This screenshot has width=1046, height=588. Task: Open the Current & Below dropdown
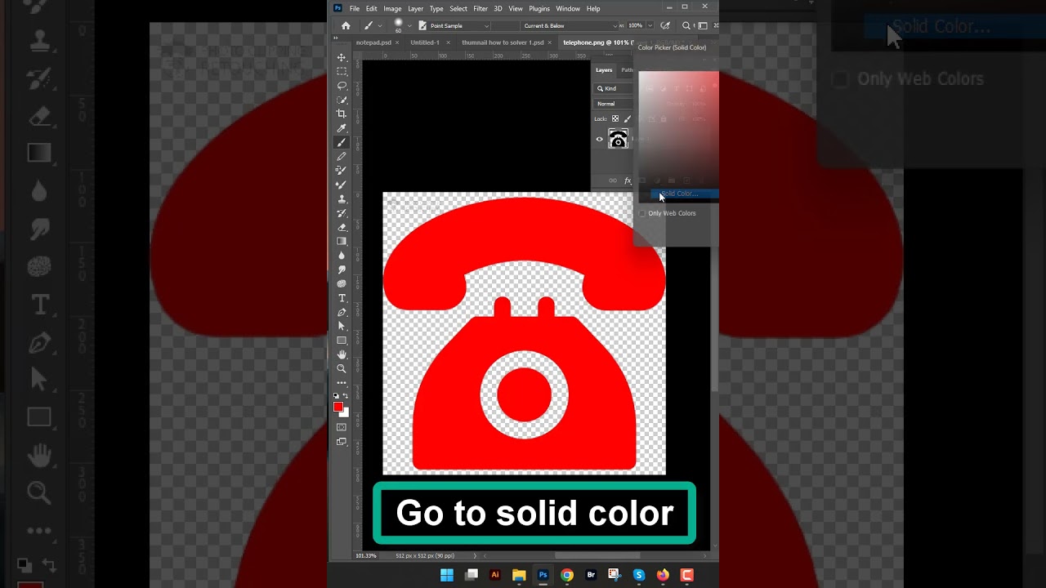tap(570, 26)
